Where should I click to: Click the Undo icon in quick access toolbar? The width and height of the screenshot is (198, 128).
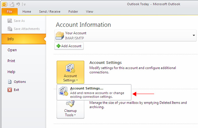pyautogui.click(x=18, y=4)
